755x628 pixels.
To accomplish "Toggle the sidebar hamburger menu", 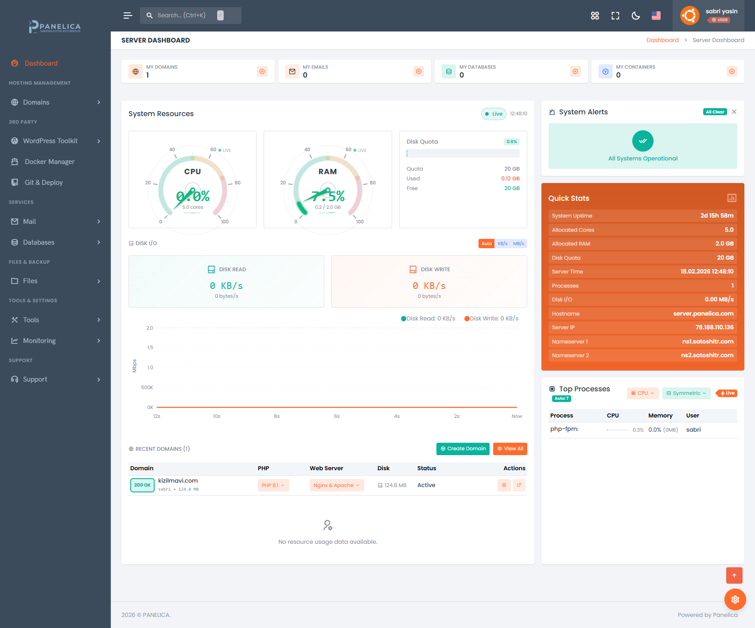I will (x=128, y=16).
